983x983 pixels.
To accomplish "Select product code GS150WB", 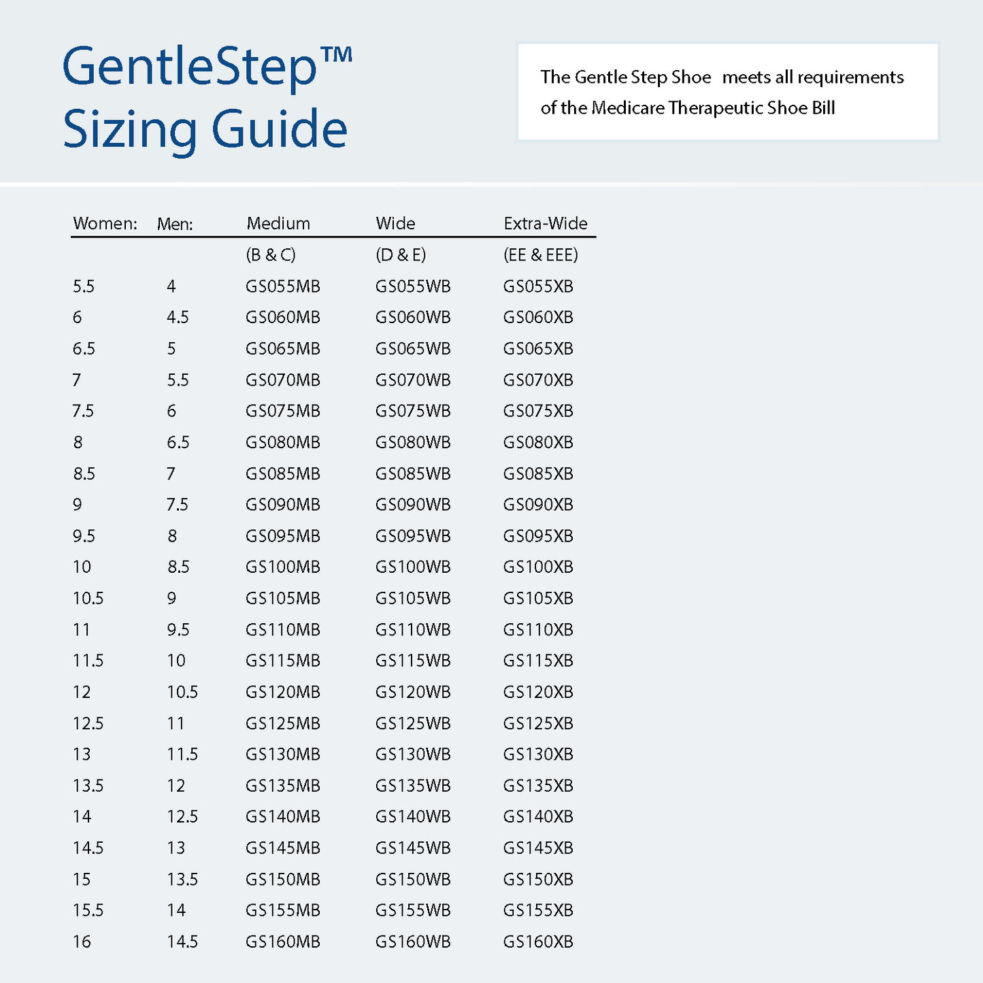I will click(x=413, y=880).
